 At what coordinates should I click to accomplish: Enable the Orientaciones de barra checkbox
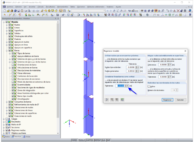13,65
